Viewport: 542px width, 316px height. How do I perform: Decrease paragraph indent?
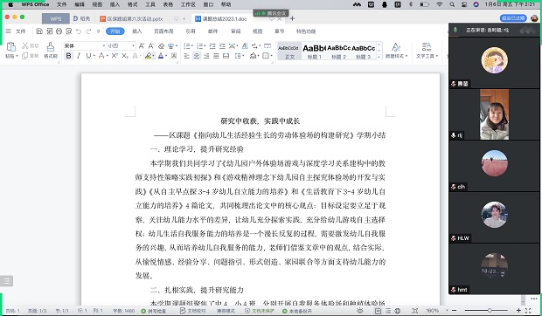[x=212, y=45]
